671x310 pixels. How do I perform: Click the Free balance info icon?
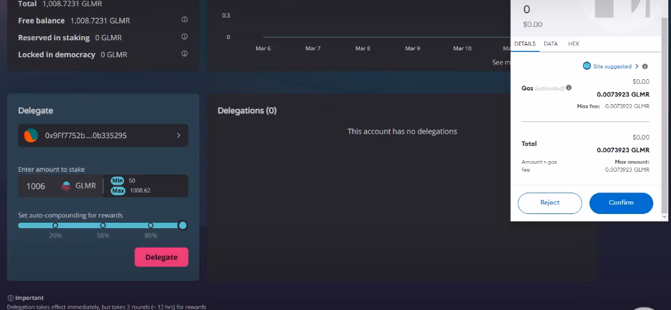184,20
